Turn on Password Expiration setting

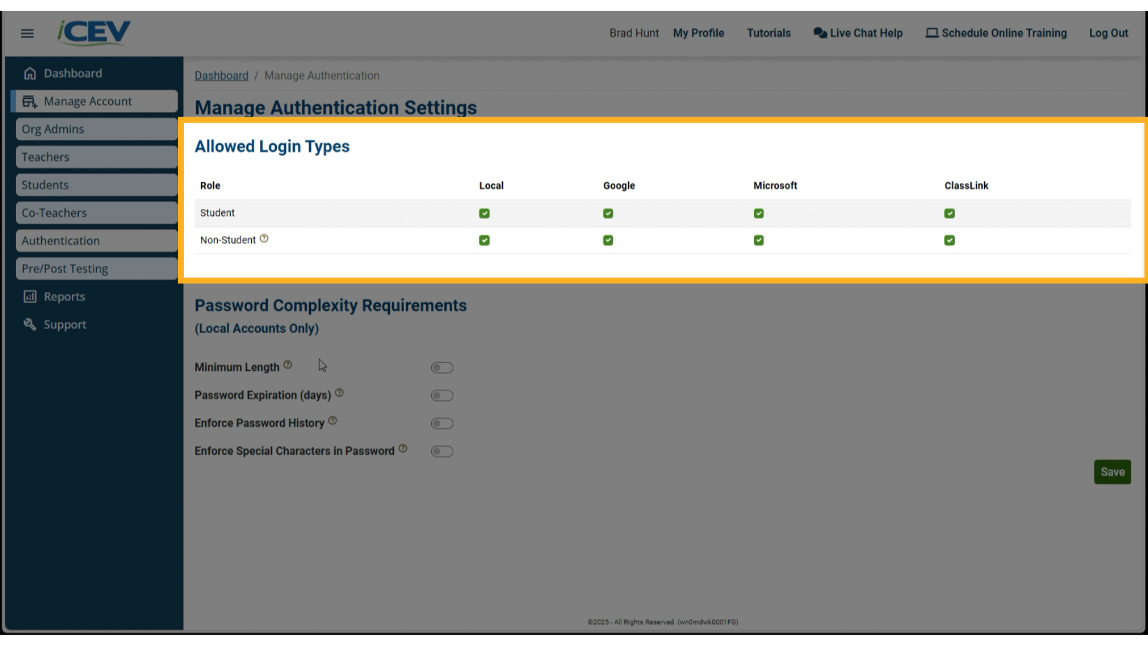click(x=442, y=395)
